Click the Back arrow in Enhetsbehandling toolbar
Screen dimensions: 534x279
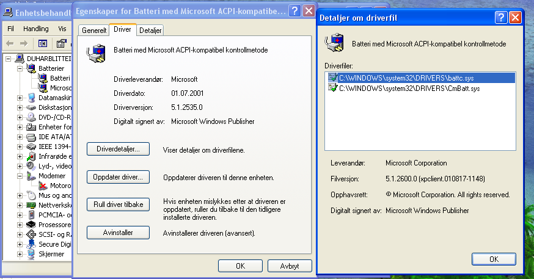coord(10,43)
